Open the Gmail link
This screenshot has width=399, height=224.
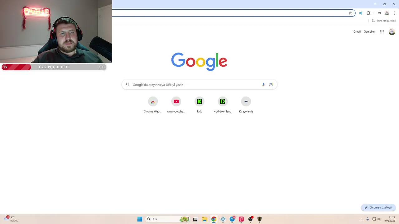pyautogui.click(x=357, y=32)
